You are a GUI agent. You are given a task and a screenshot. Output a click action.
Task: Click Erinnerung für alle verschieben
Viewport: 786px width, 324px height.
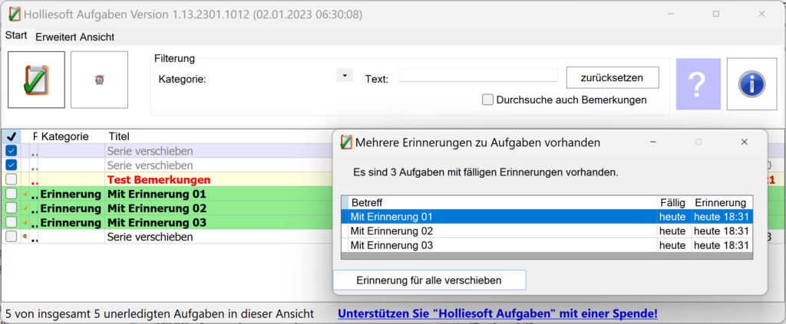(429, 280)
